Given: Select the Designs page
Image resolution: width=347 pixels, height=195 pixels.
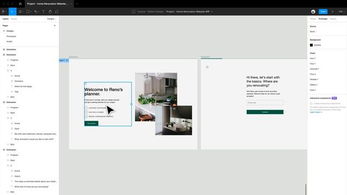Looking at the screenshot, I should point(10,31).
